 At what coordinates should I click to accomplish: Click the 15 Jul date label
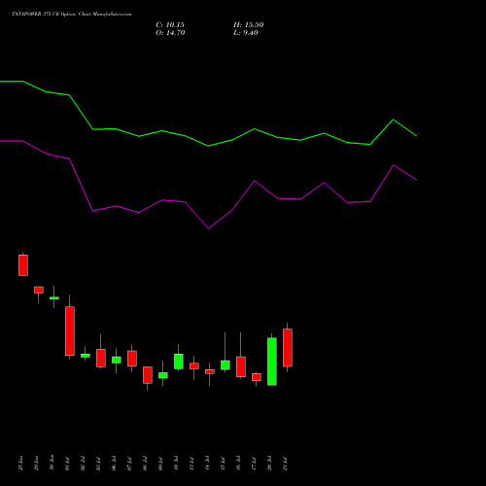tap(223, 463)
